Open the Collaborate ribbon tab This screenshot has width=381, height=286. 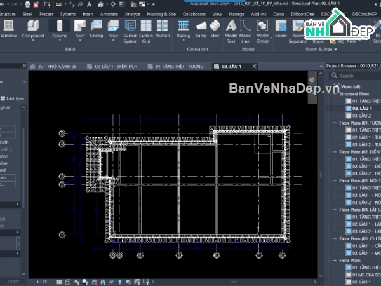click(194, 14)
